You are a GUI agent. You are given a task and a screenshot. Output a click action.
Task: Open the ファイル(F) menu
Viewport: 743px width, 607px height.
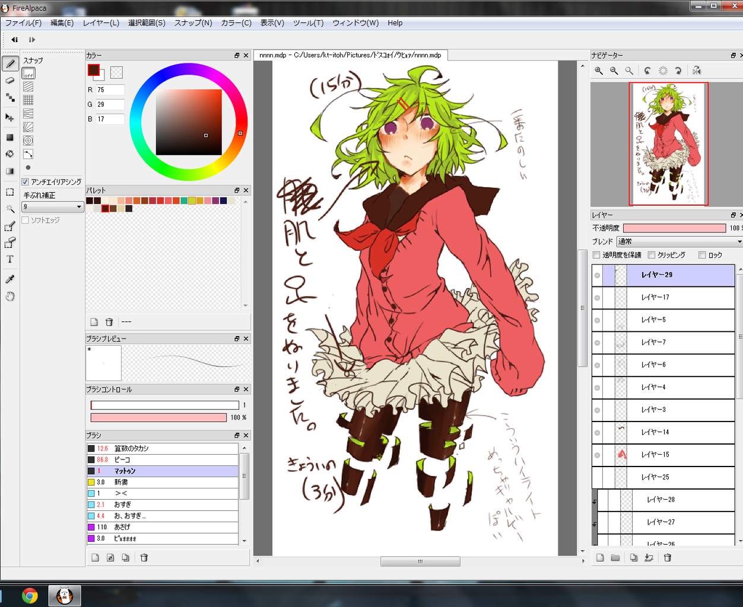click(23, 23)
